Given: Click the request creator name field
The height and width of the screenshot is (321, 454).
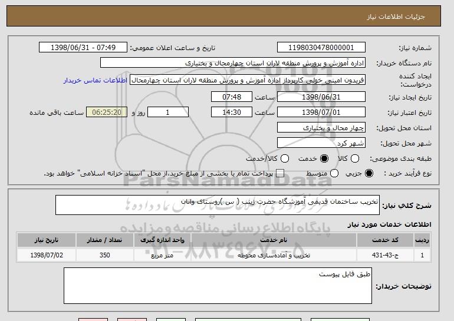Looking at the screenshot, I should pos(248,80).
